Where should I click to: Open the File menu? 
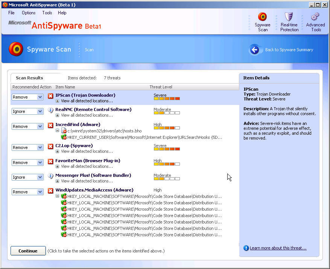(x=11, y=13)
